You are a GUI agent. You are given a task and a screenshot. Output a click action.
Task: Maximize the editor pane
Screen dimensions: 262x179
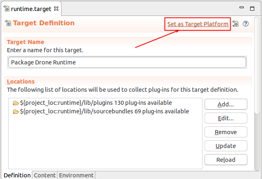click(252, 9)
